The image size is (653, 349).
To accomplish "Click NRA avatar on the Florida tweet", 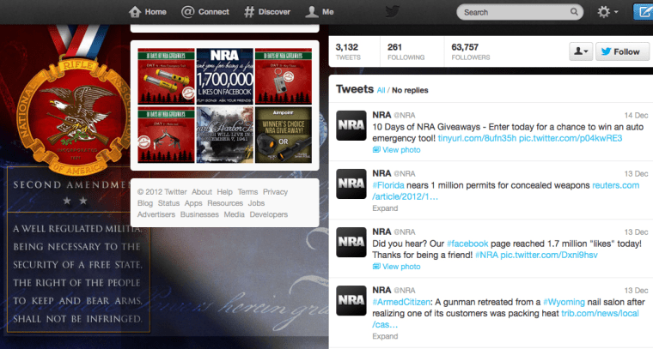I will point(351,184).
